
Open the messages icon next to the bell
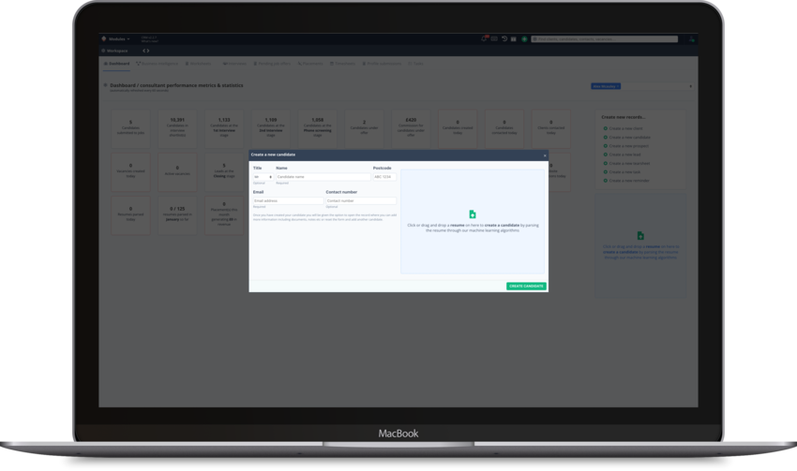(494, 39)
